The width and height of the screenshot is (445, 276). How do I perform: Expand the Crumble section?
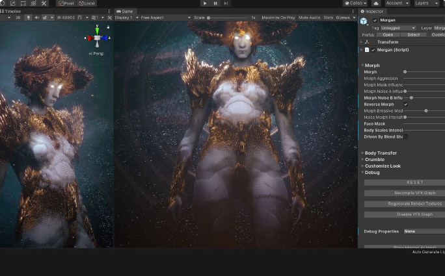[374, 160]
